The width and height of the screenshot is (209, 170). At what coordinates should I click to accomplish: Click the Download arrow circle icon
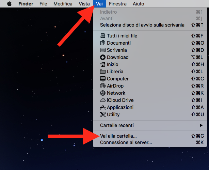103,57
